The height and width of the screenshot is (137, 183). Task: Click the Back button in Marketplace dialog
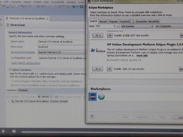[125, 117]
